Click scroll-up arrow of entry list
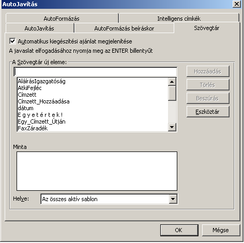This screenshot has width=244, height=243. [x=172, y=82]
